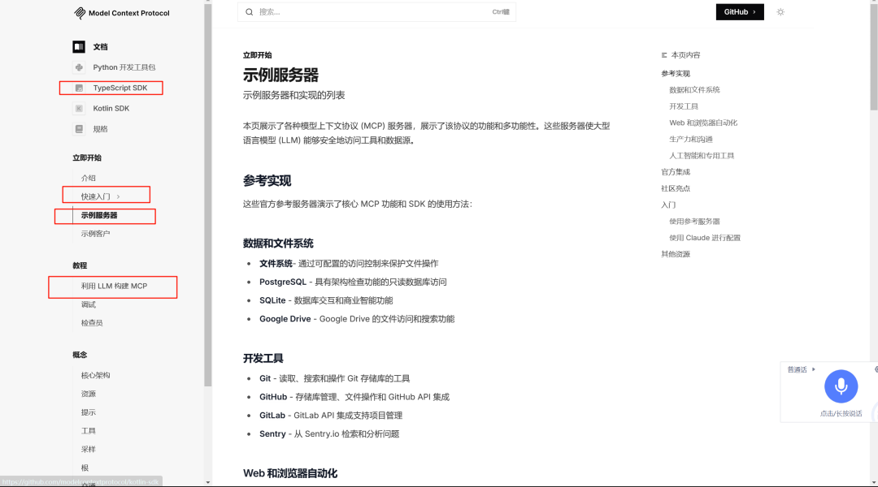
Task: Click the 示例服务器 page heading
Action: tap(280, 75)
